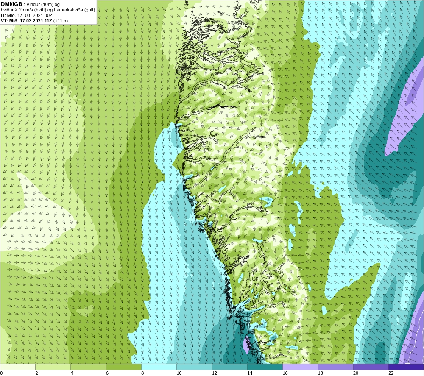The height and width of the screenshot is (376, 424).
Task: Click the "VT: Mið. 17.03.2021 11Z" valid time
Action: 26,21
